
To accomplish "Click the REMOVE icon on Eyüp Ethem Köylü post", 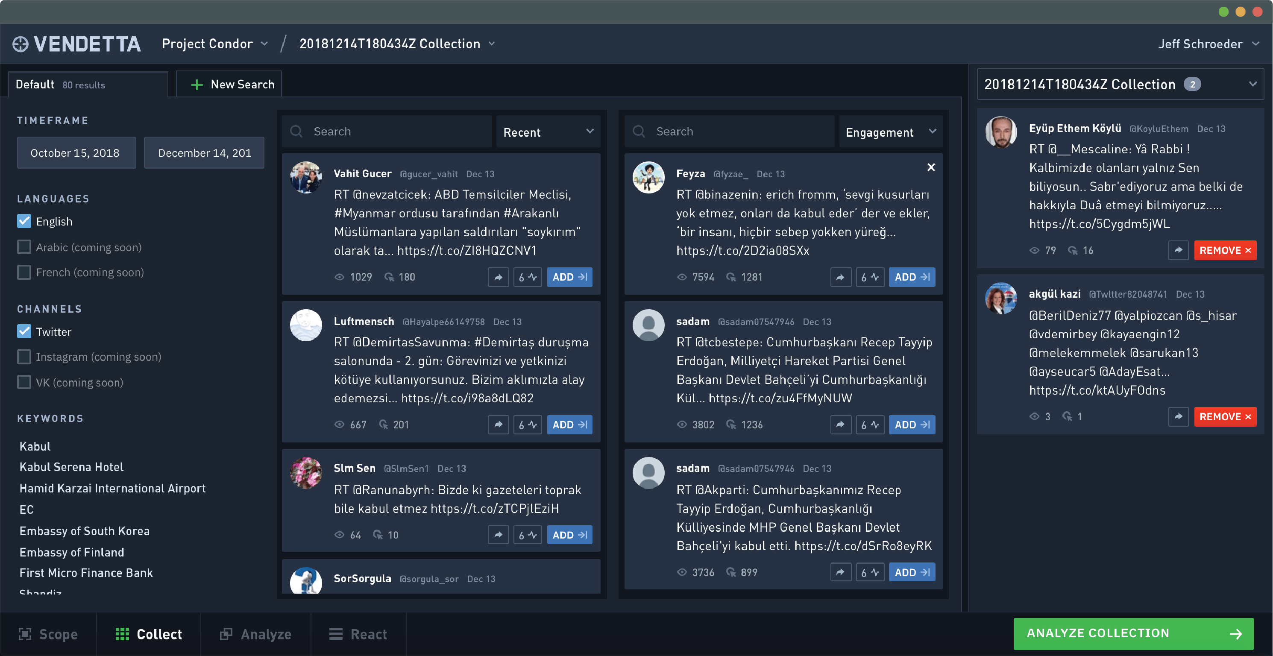I will [x=1223, y=249].
